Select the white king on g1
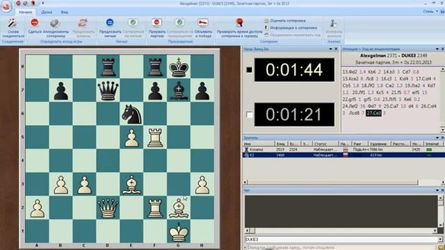The height and width of the screenshot is (250, 445). coord(179,231)
